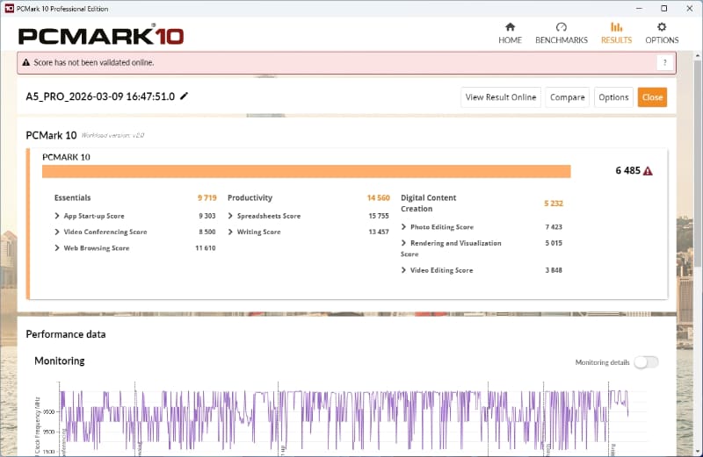Click the warning triangle next to score 6 485
Viewport: 703px width, 457px height.
(648, 171)
